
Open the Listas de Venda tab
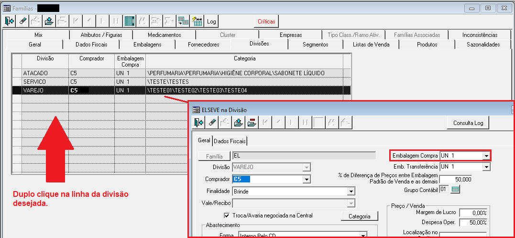pyautogui.click(x=371, y=45)
